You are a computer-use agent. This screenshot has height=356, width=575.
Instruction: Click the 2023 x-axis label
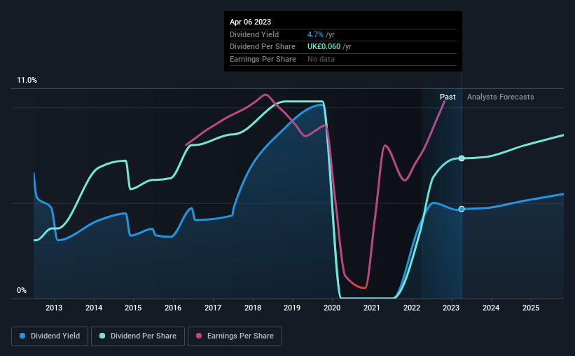click(x=451, y=308)
